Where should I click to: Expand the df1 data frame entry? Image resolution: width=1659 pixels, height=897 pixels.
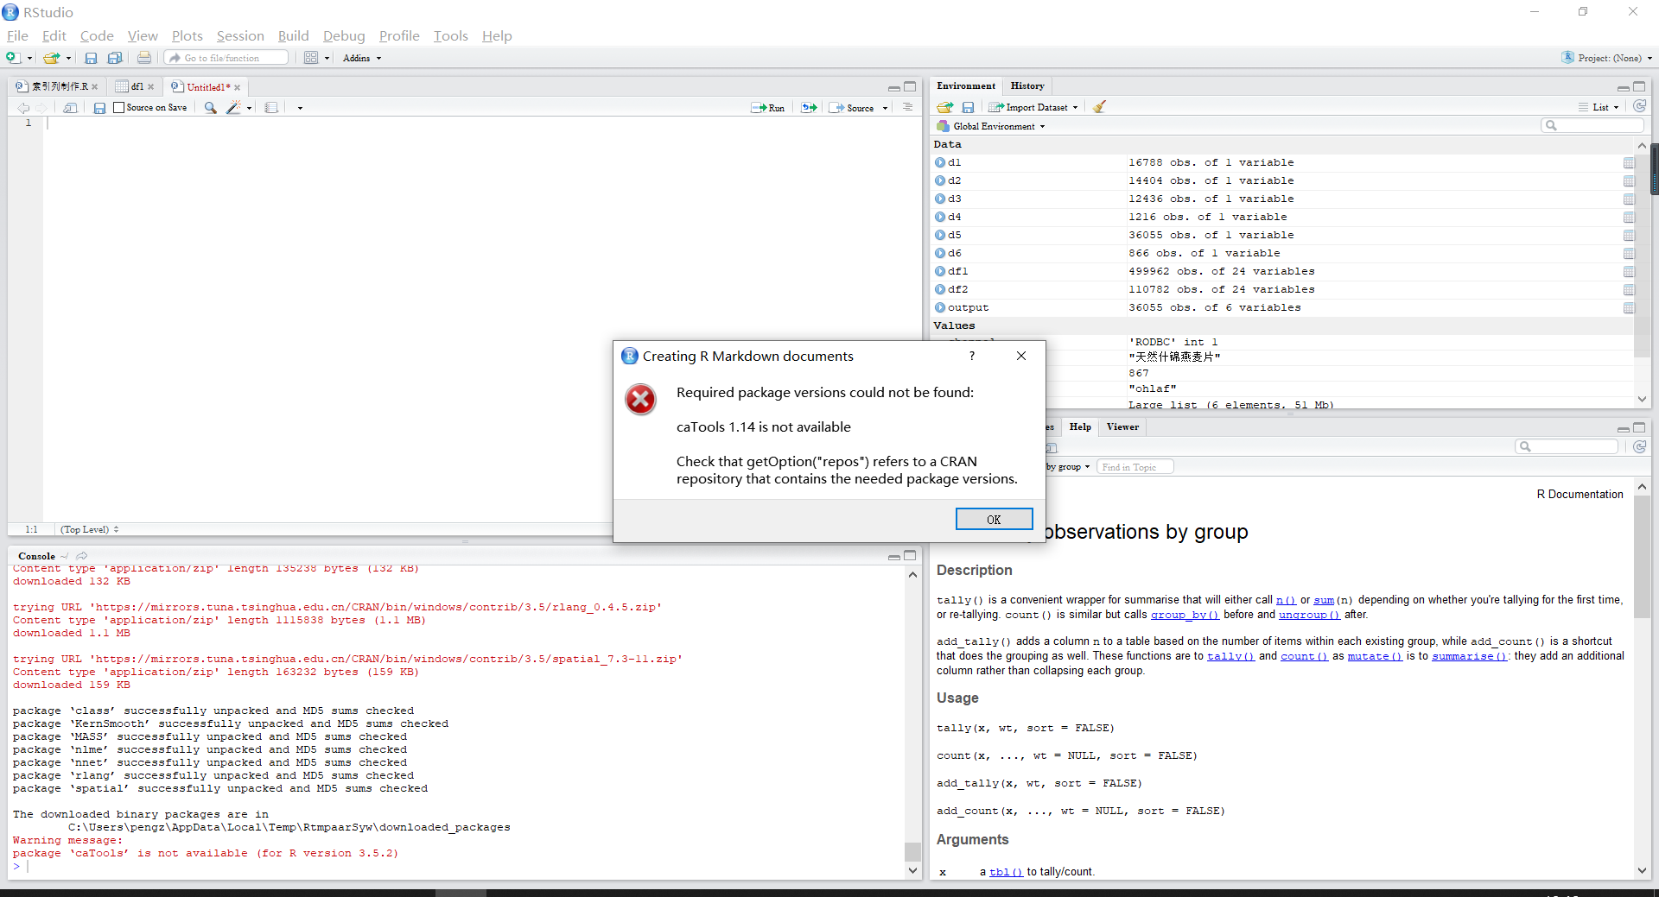coord(940,271)
